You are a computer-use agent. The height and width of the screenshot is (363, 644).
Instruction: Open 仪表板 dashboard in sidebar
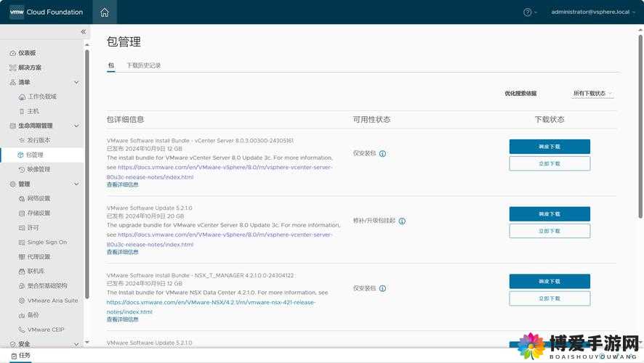pyautogui.click(x=27, y=53)
